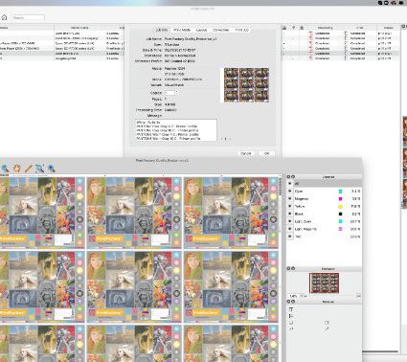Click second header button of the bottom panel
This screenshot has height=362, width=407.
point(293,302)
